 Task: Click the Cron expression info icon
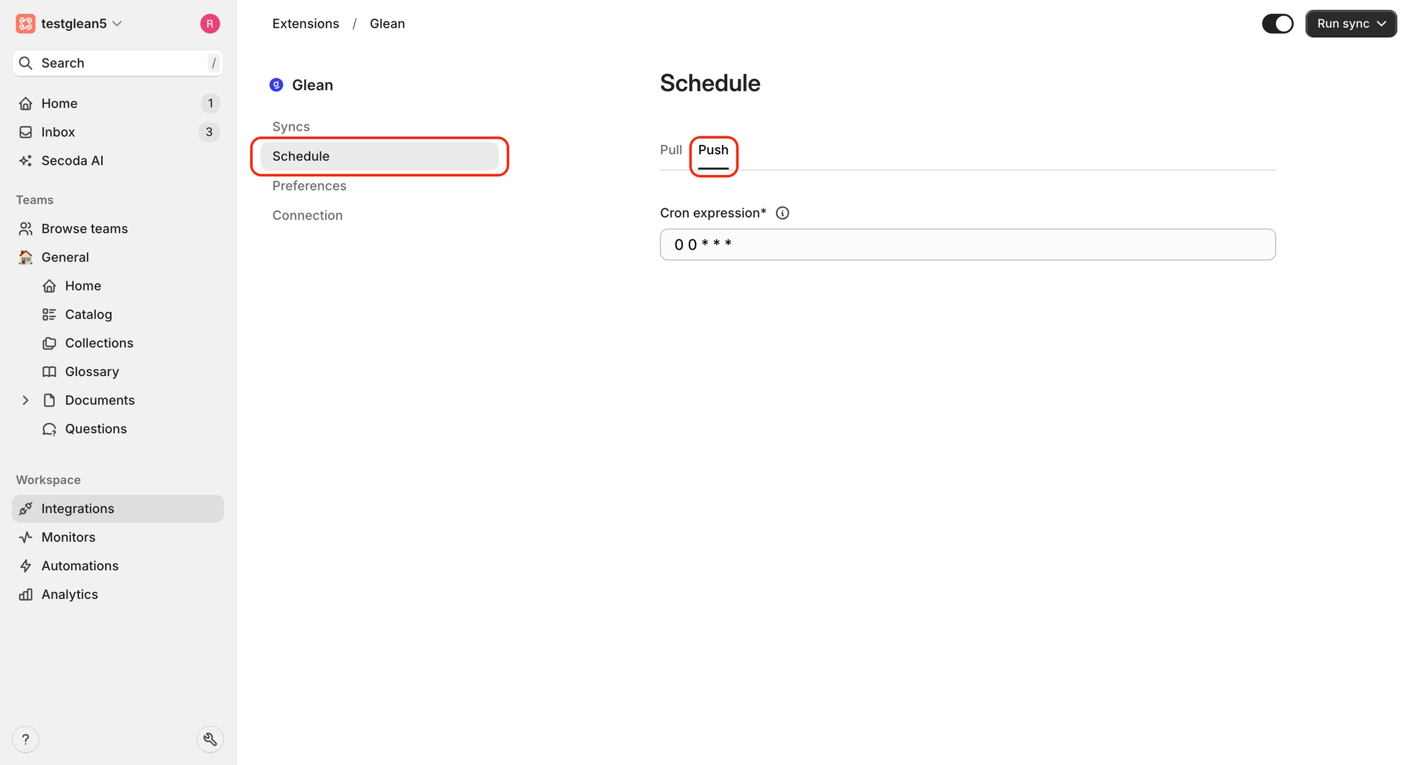point(782,213)
